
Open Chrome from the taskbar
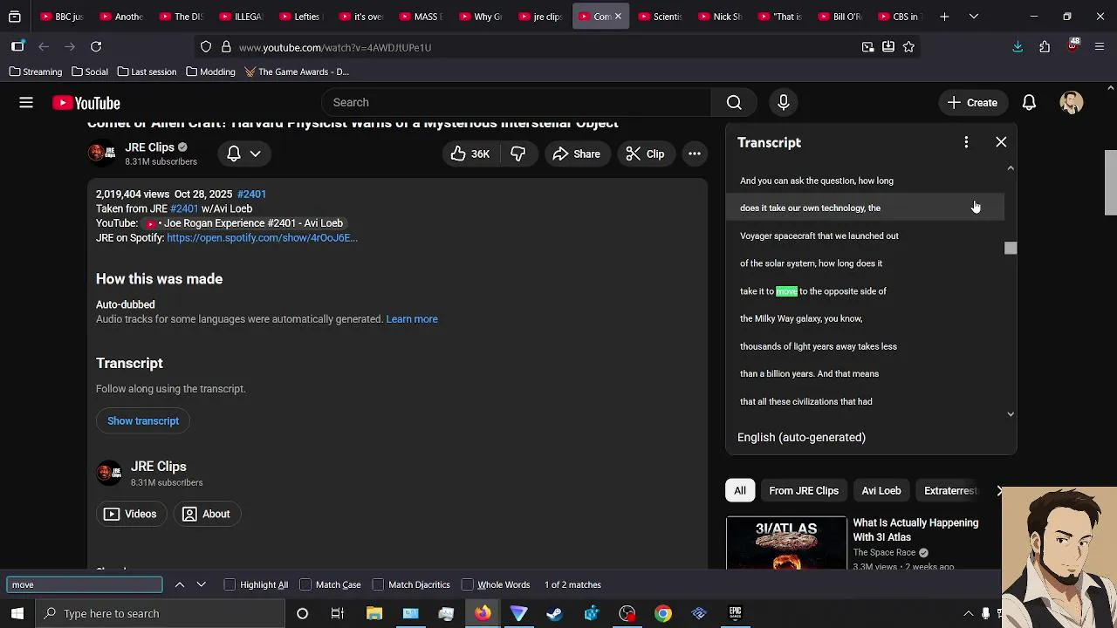663,613
